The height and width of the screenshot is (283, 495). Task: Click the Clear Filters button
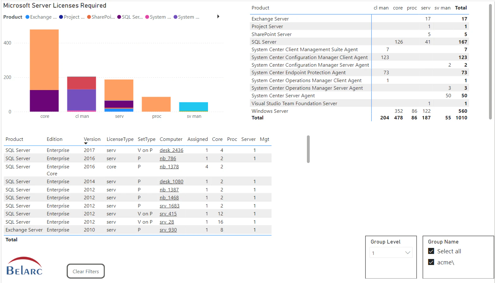(85, 271)
